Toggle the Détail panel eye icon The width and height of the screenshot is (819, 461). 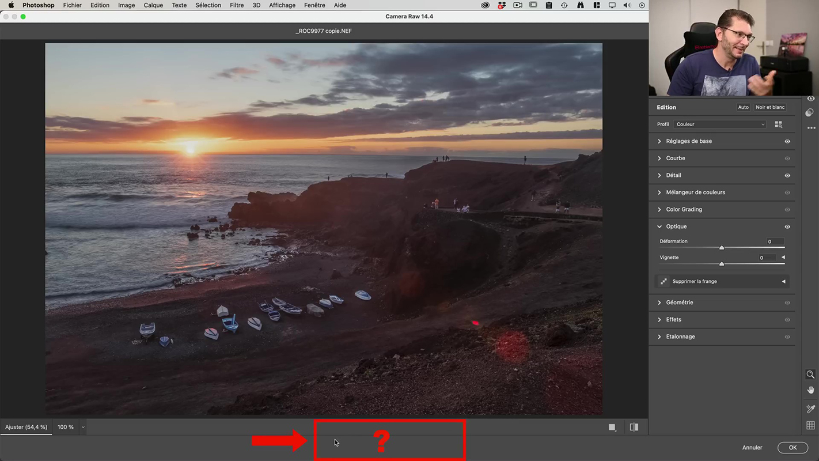pyautogui.click(x=787, y=175)
